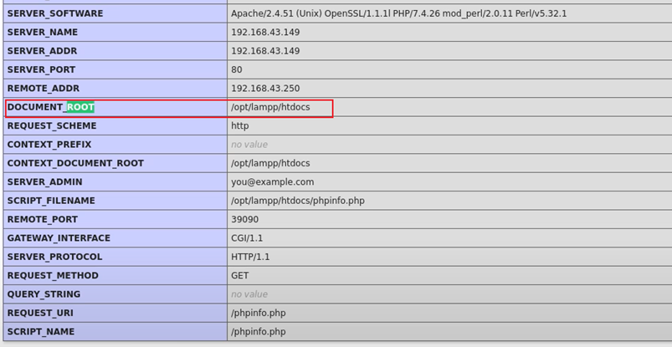The height and width of the screenshot is (347, 672).
Task: Select the SERVER_NAME label cell
Action: coord(115,32)
